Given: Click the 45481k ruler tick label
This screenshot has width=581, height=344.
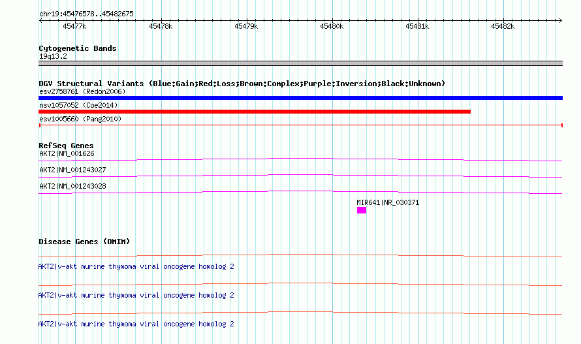Looking at the screenshot, I should [417, 26].
